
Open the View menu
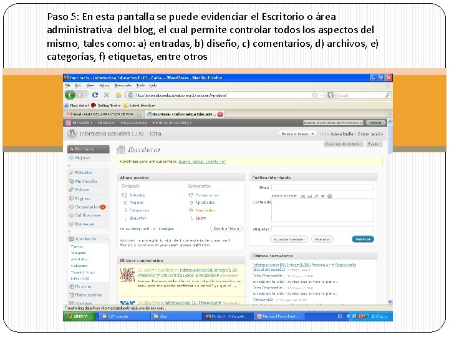90,85
